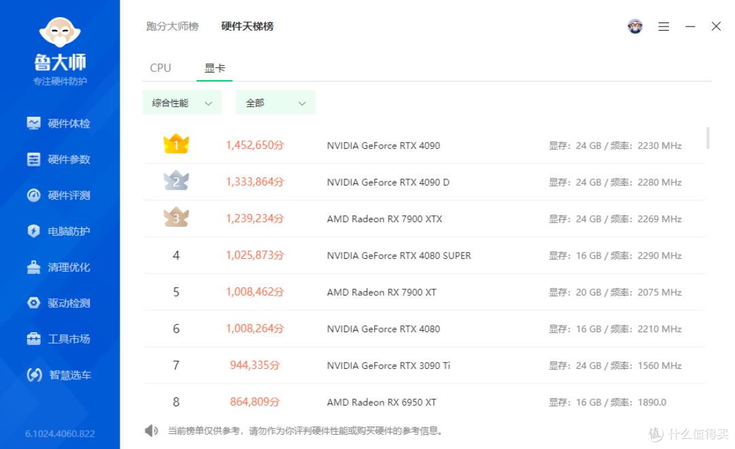Viewport: 735px width, 449px height.
Task: Switch to the CPU tab
Action: tap(161, 69)
